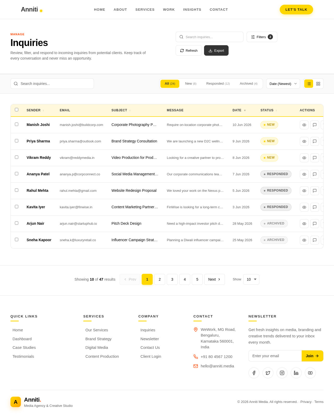
Task: Export the inquiries
Action: click(x=216, y=50)
